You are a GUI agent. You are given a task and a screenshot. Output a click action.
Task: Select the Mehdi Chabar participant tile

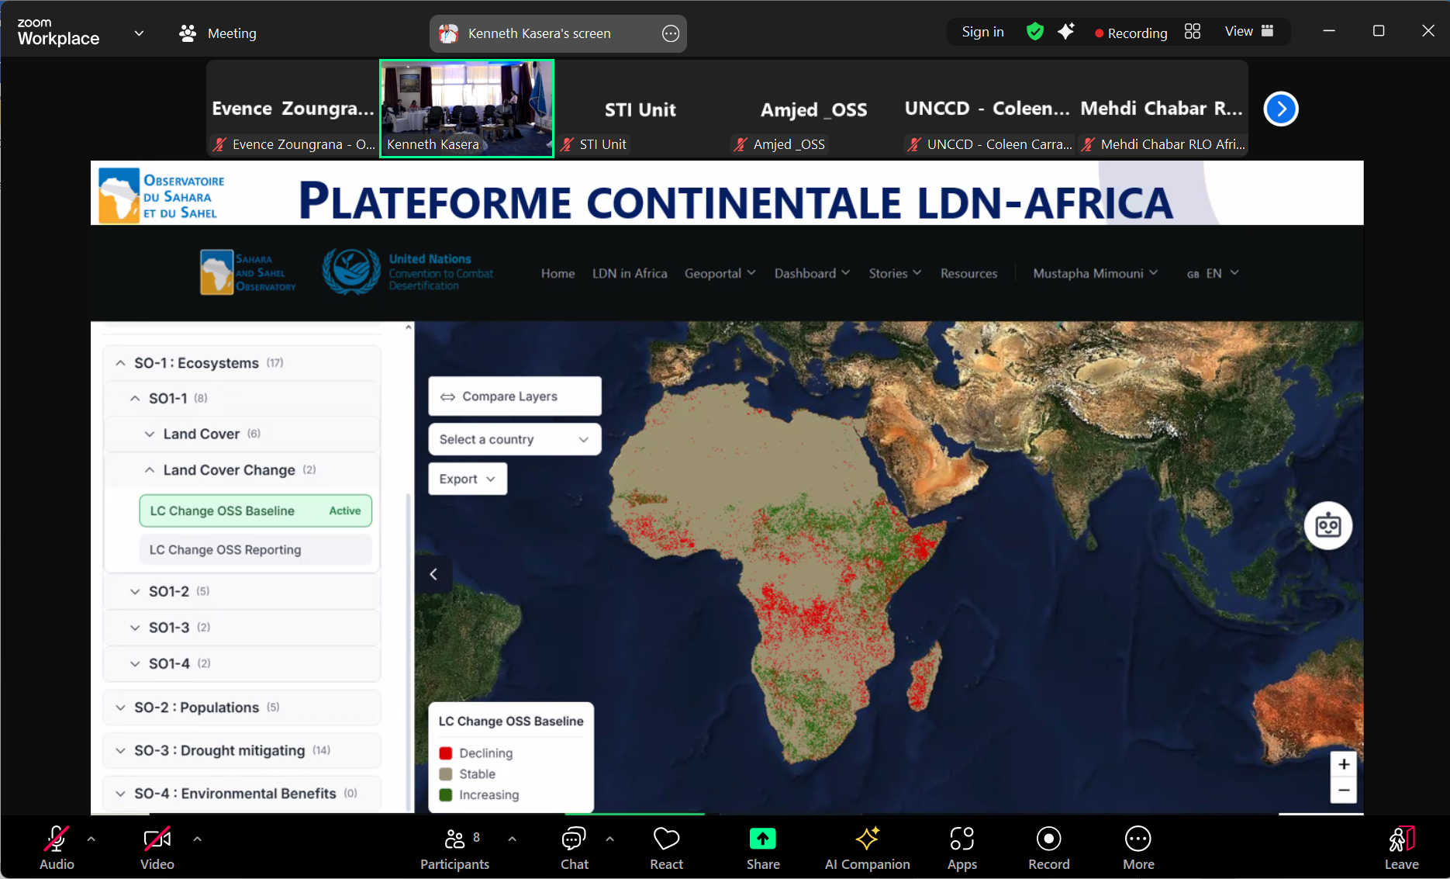click(1162, 109)
